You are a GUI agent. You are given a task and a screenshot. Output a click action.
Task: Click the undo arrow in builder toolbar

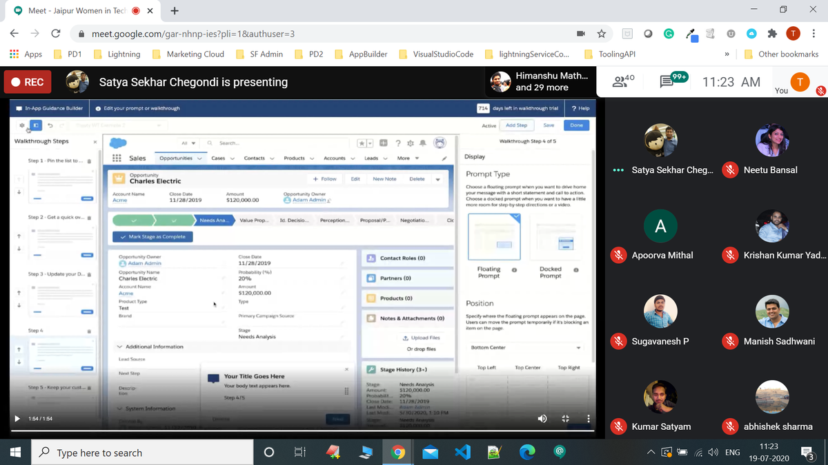[x=50, y=125]
